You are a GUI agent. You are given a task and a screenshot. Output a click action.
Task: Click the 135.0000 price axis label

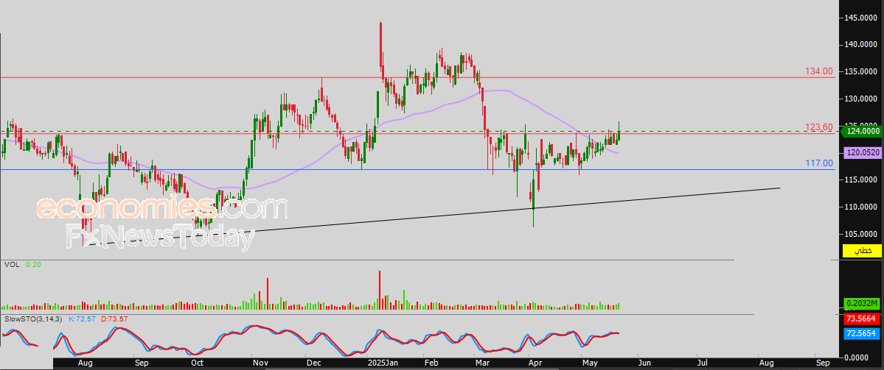[861, 72]
